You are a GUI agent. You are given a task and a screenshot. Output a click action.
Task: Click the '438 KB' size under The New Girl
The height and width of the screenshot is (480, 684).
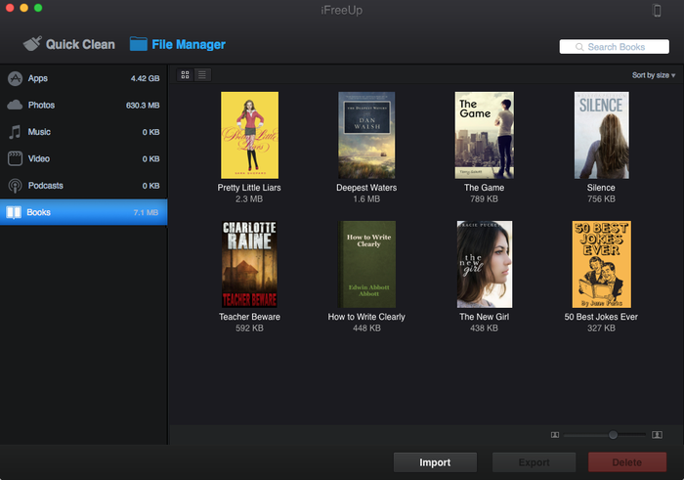pyautogui.click(x=484, y=328)
